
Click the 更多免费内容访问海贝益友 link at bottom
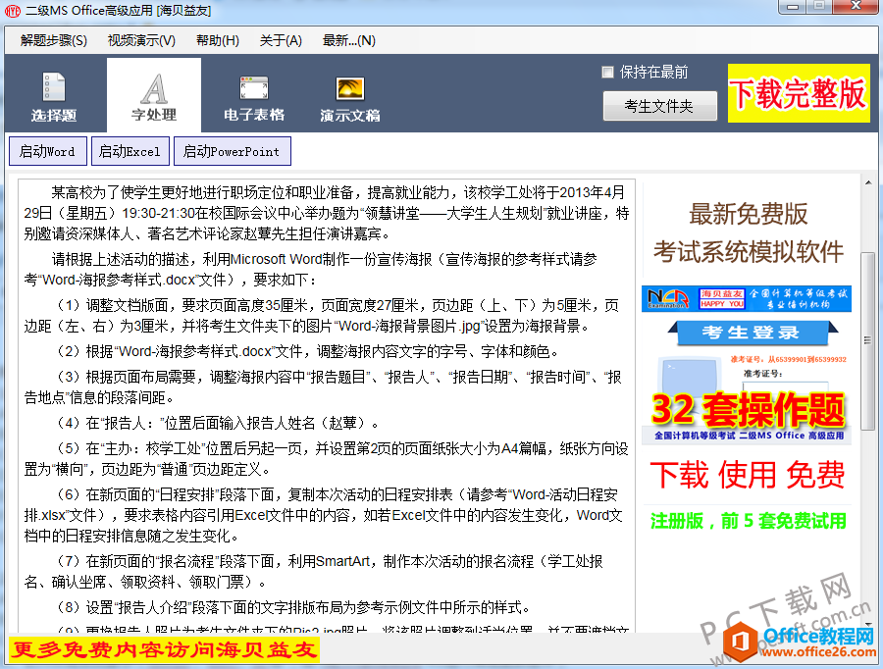pyautogui.click(x=164, y=649)
